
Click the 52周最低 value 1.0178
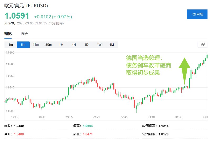point(164,134)
